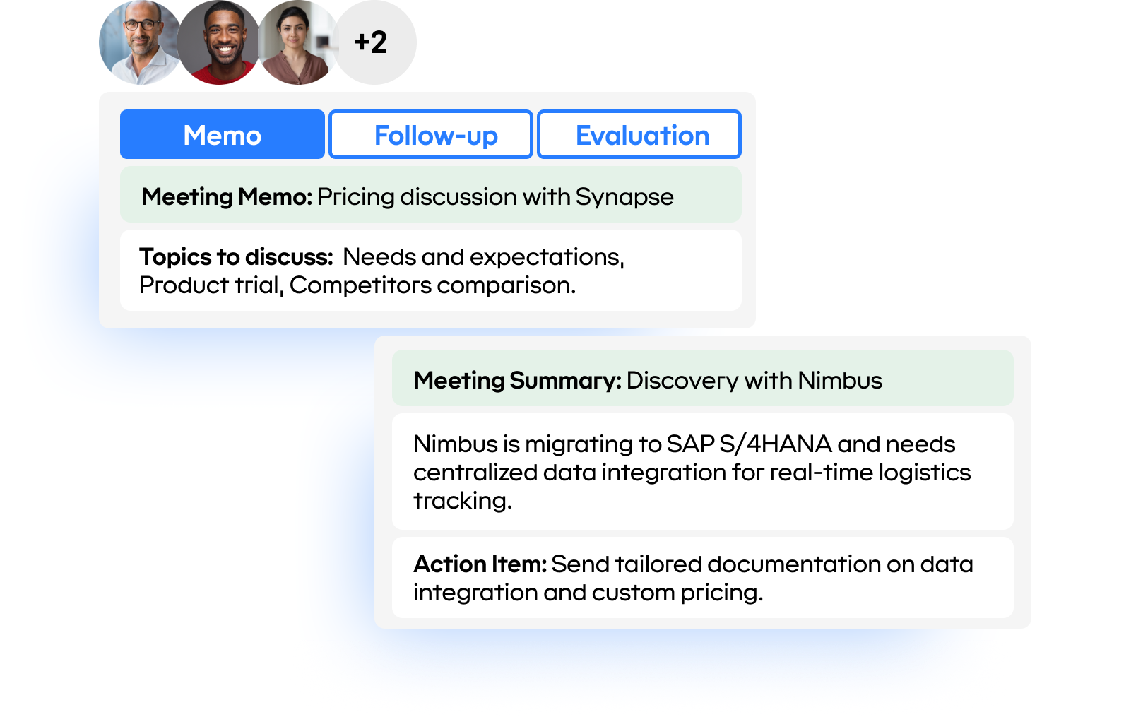Viewport: 1143px width, 717px height.
Task: Click the blue bar at the bottom
Action: click(636, 675)
